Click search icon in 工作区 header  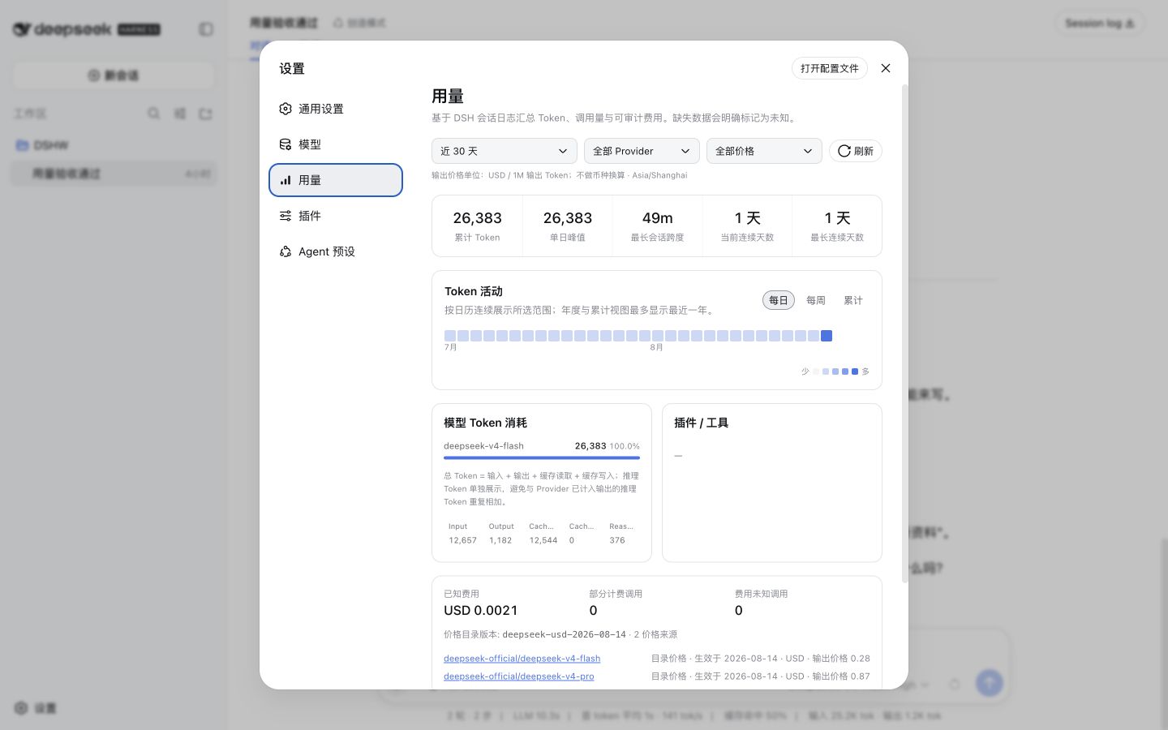coord(153,114)
